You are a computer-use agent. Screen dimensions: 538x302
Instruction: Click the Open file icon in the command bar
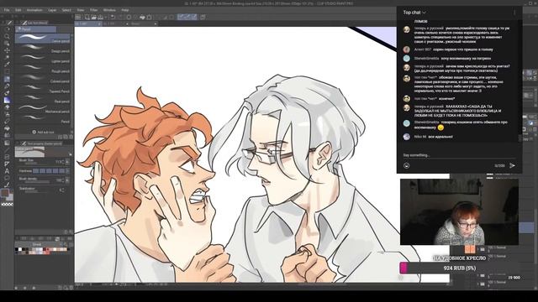click(93, 17)
